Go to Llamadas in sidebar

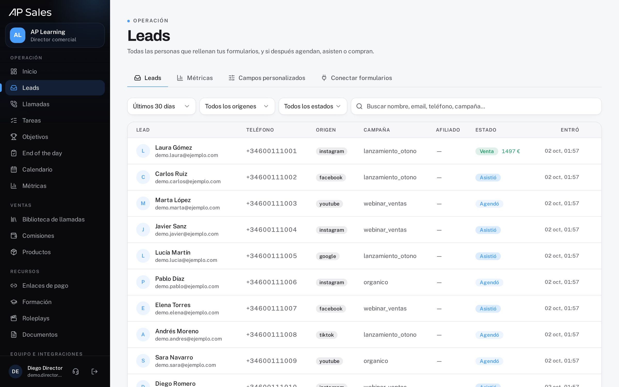(x=55, y=104)
